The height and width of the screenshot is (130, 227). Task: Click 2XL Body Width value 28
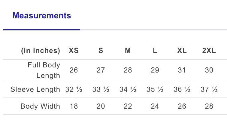click(x=209, y=106)
